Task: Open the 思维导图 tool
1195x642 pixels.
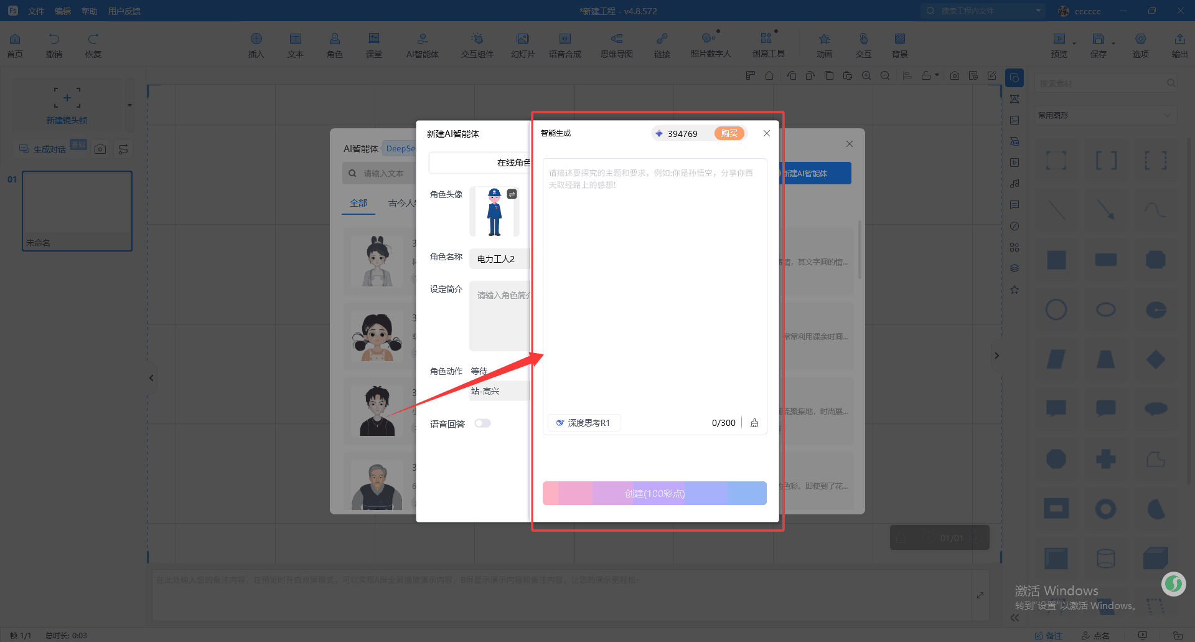Action: 616,45
